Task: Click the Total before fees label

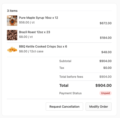Action: click(71, 77)
